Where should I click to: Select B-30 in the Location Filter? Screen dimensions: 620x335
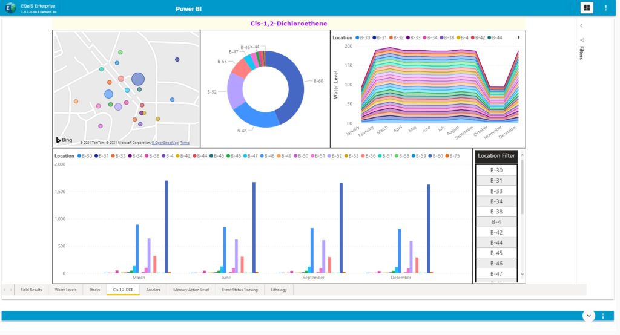[496, 171]
